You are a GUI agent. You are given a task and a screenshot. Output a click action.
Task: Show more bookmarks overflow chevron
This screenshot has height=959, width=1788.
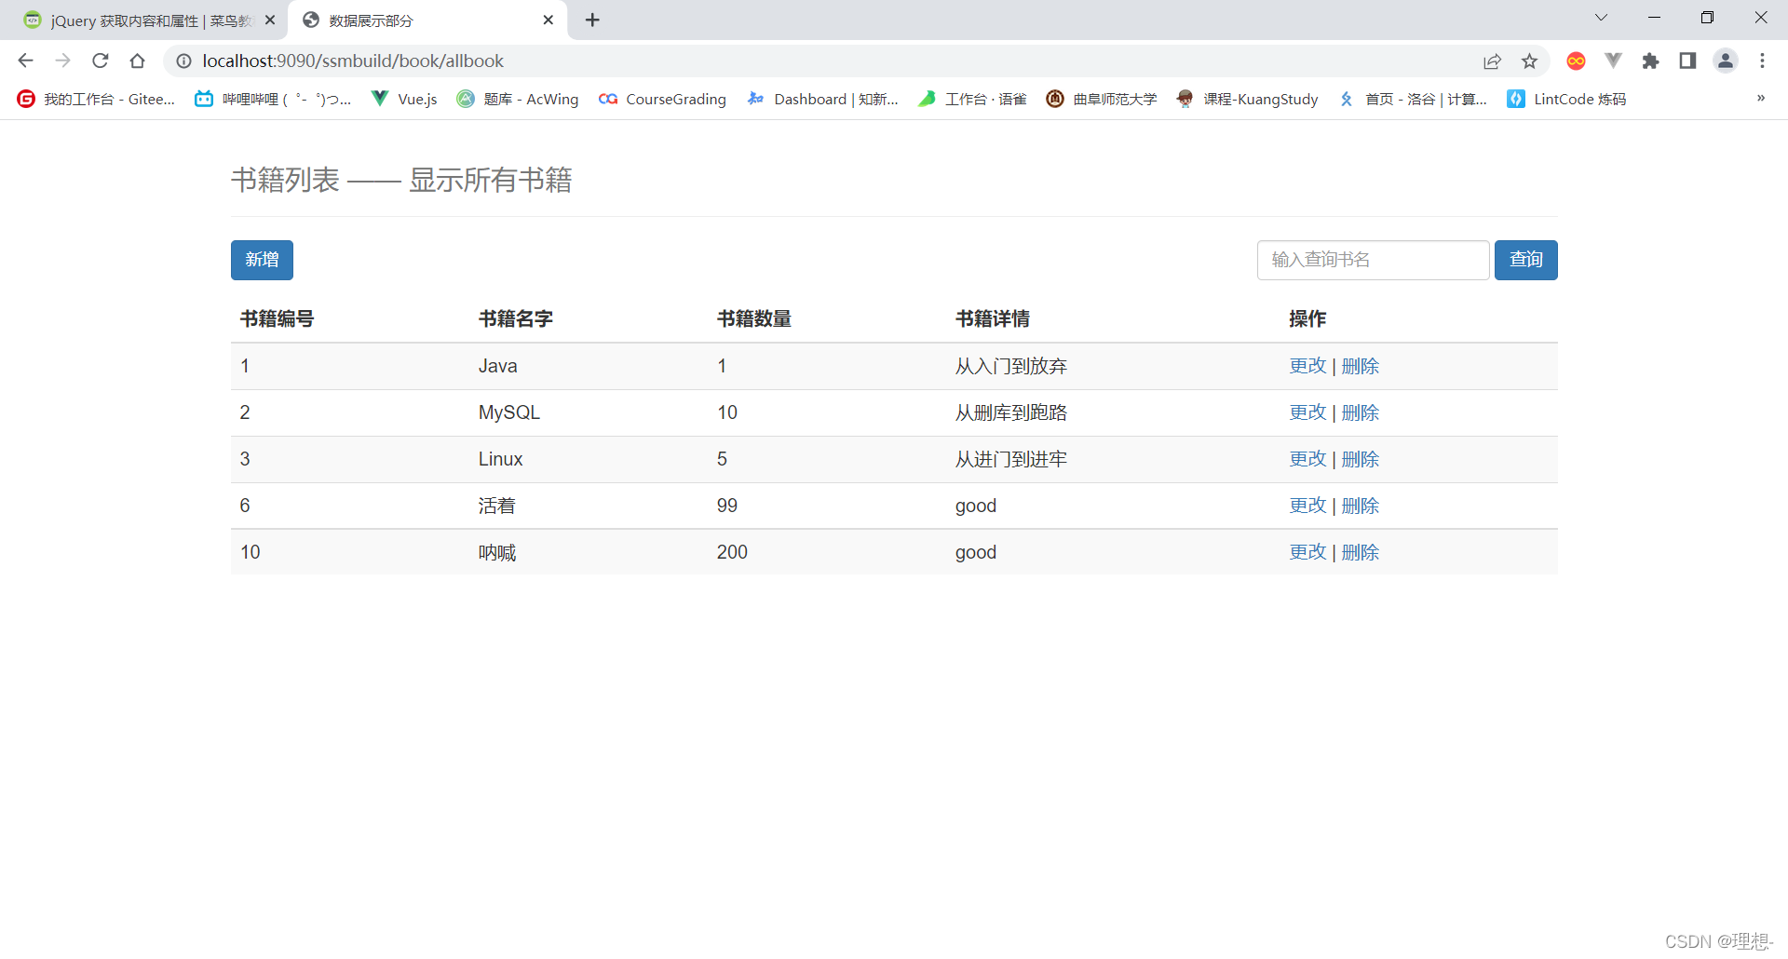tap(1760, 99)
